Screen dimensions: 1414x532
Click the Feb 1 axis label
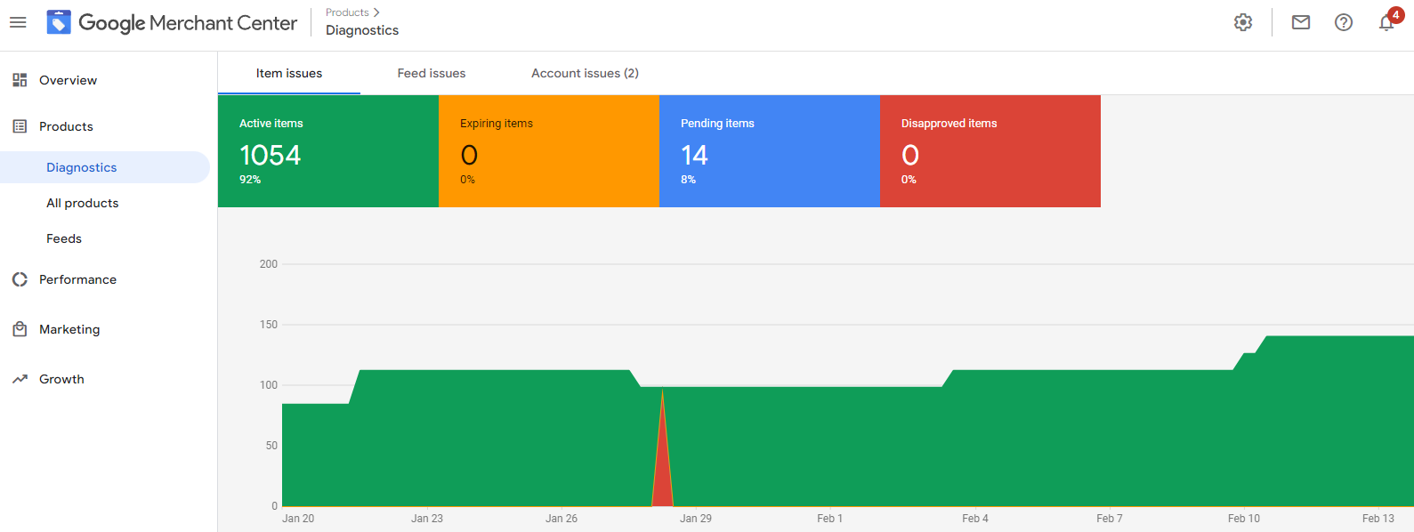tap(829, 519)
